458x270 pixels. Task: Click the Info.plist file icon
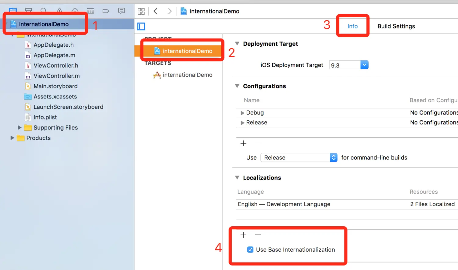(x=28, y=117)
